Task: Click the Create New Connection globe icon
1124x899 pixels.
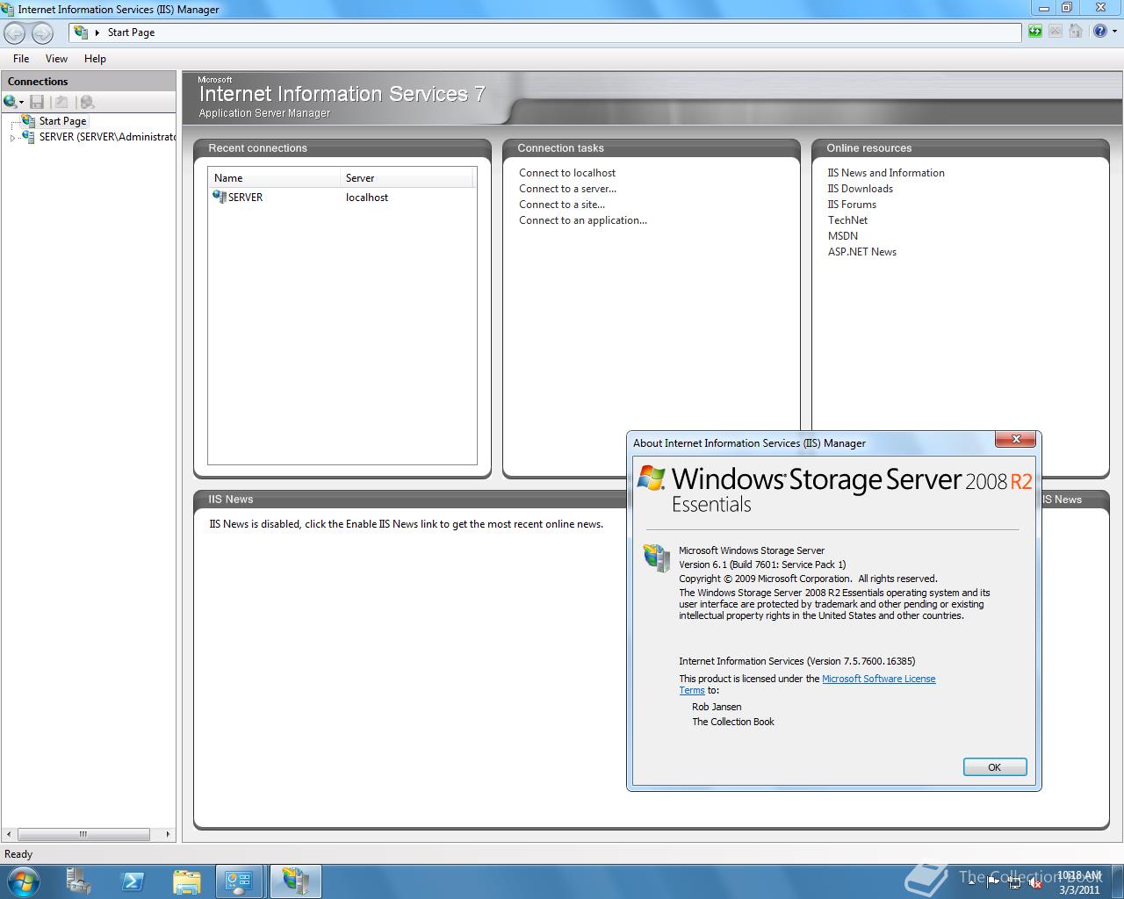Action: coord(10,102)
